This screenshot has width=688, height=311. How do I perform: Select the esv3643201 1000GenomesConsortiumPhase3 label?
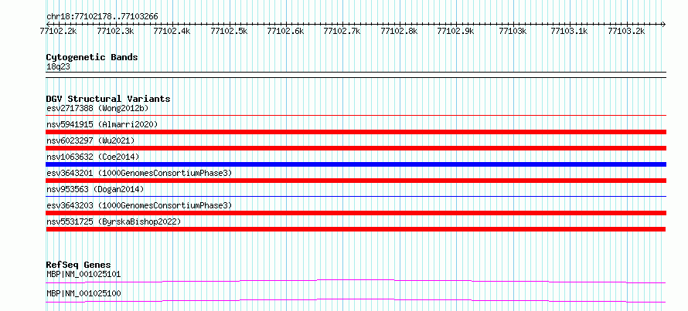tap(139, 173)
